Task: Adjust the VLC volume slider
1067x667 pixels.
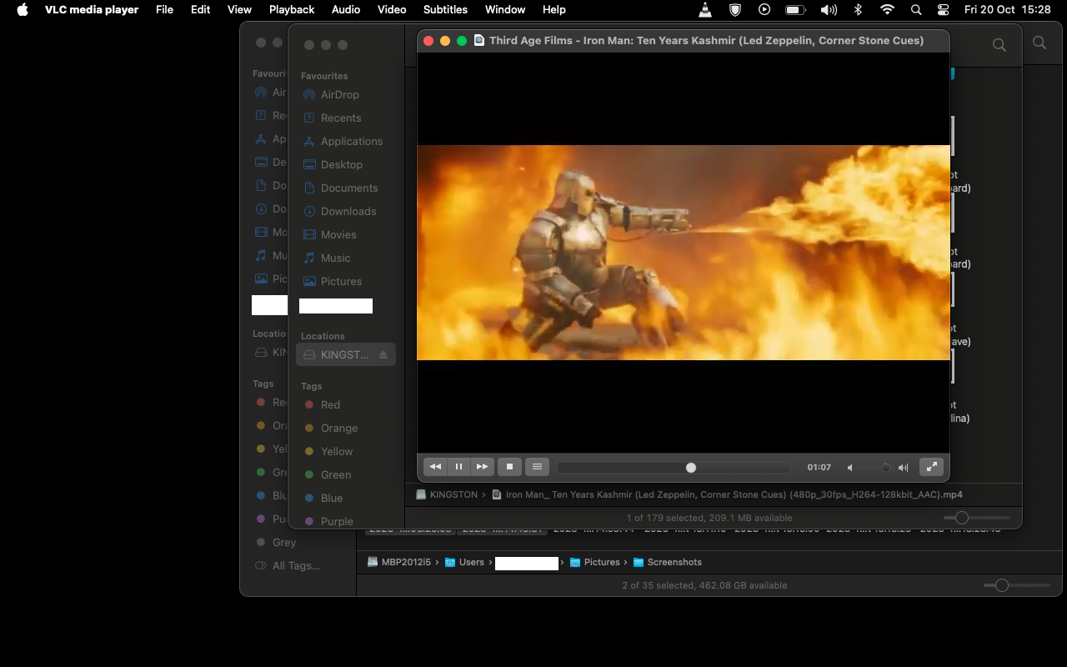Action: [x=876, y=468]
